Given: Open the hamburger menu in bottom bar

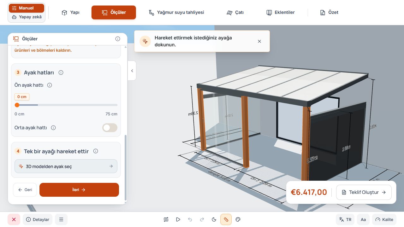Looking at the screenshot, I should [x=61, y=219].
